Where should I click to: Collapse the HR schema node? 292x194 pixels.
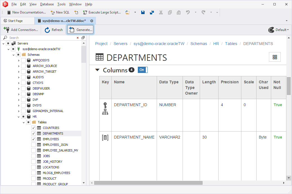click(19, 117)
